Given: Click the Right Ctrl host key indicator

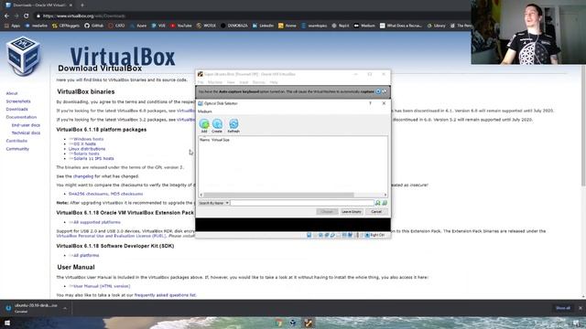Looking at the screenshot, I should coord(374,235).
